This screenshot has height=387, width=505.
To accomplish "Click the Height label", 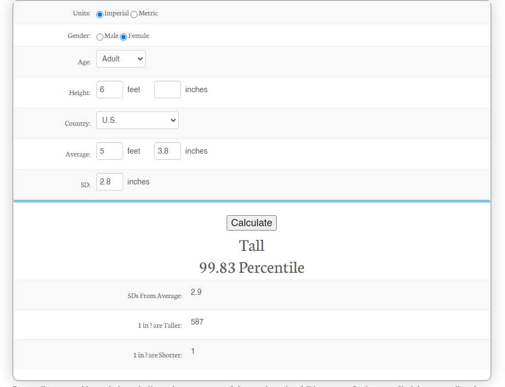I will click(80, 93).
